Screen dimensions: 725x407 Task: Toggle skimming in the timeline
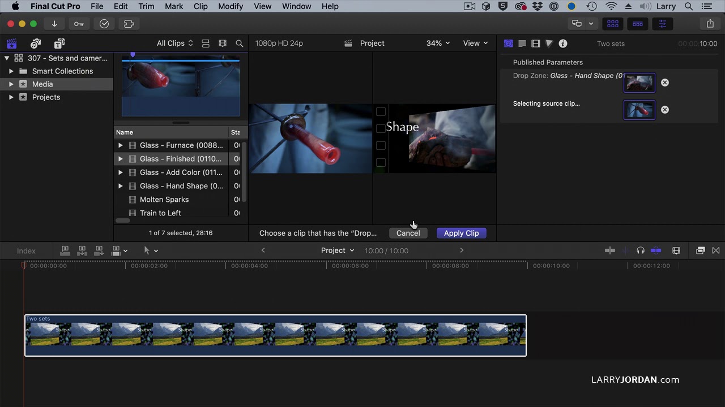(610, 250)
